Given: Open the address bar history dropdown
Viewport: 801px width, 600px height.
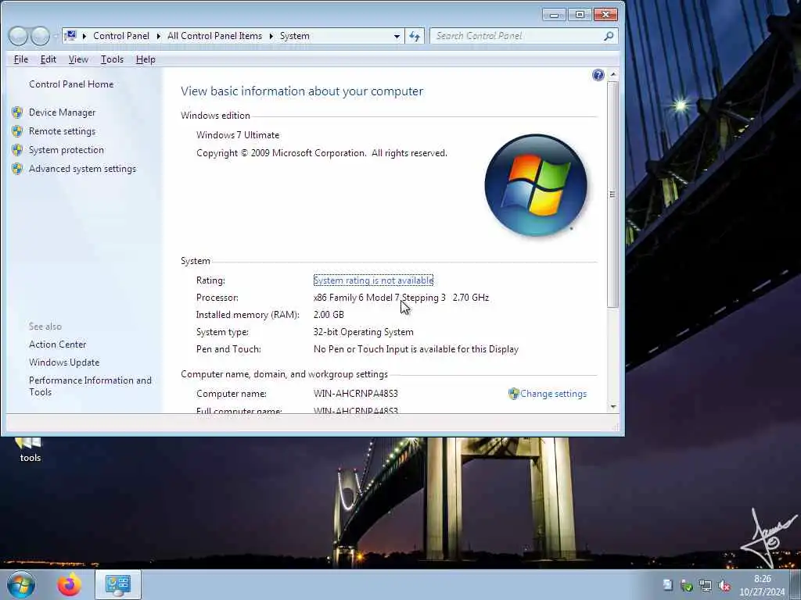Looking at the screenshot, I should pos(397,36).
